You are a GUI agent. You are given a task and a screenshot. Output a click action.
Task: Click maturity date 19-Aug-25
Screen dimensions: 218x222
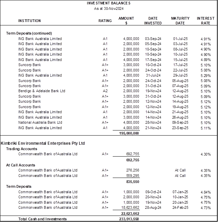(180, 107)
